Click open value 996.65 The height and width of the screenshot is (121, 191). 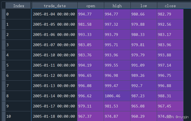point(90,75)
